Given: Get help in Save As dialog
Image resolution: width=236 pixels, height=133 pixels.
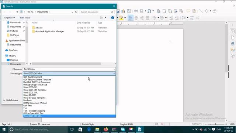Looking at the screenshot, I should coord(112,18).
